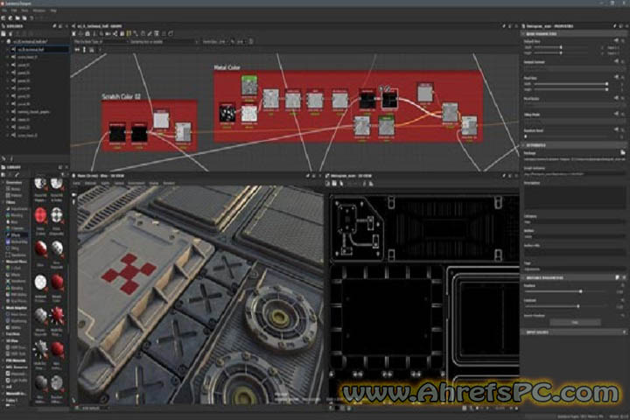Screen dimensions: 630x420
Task: Click the save icon in main toolbar
Action: (x=24, y=18)
